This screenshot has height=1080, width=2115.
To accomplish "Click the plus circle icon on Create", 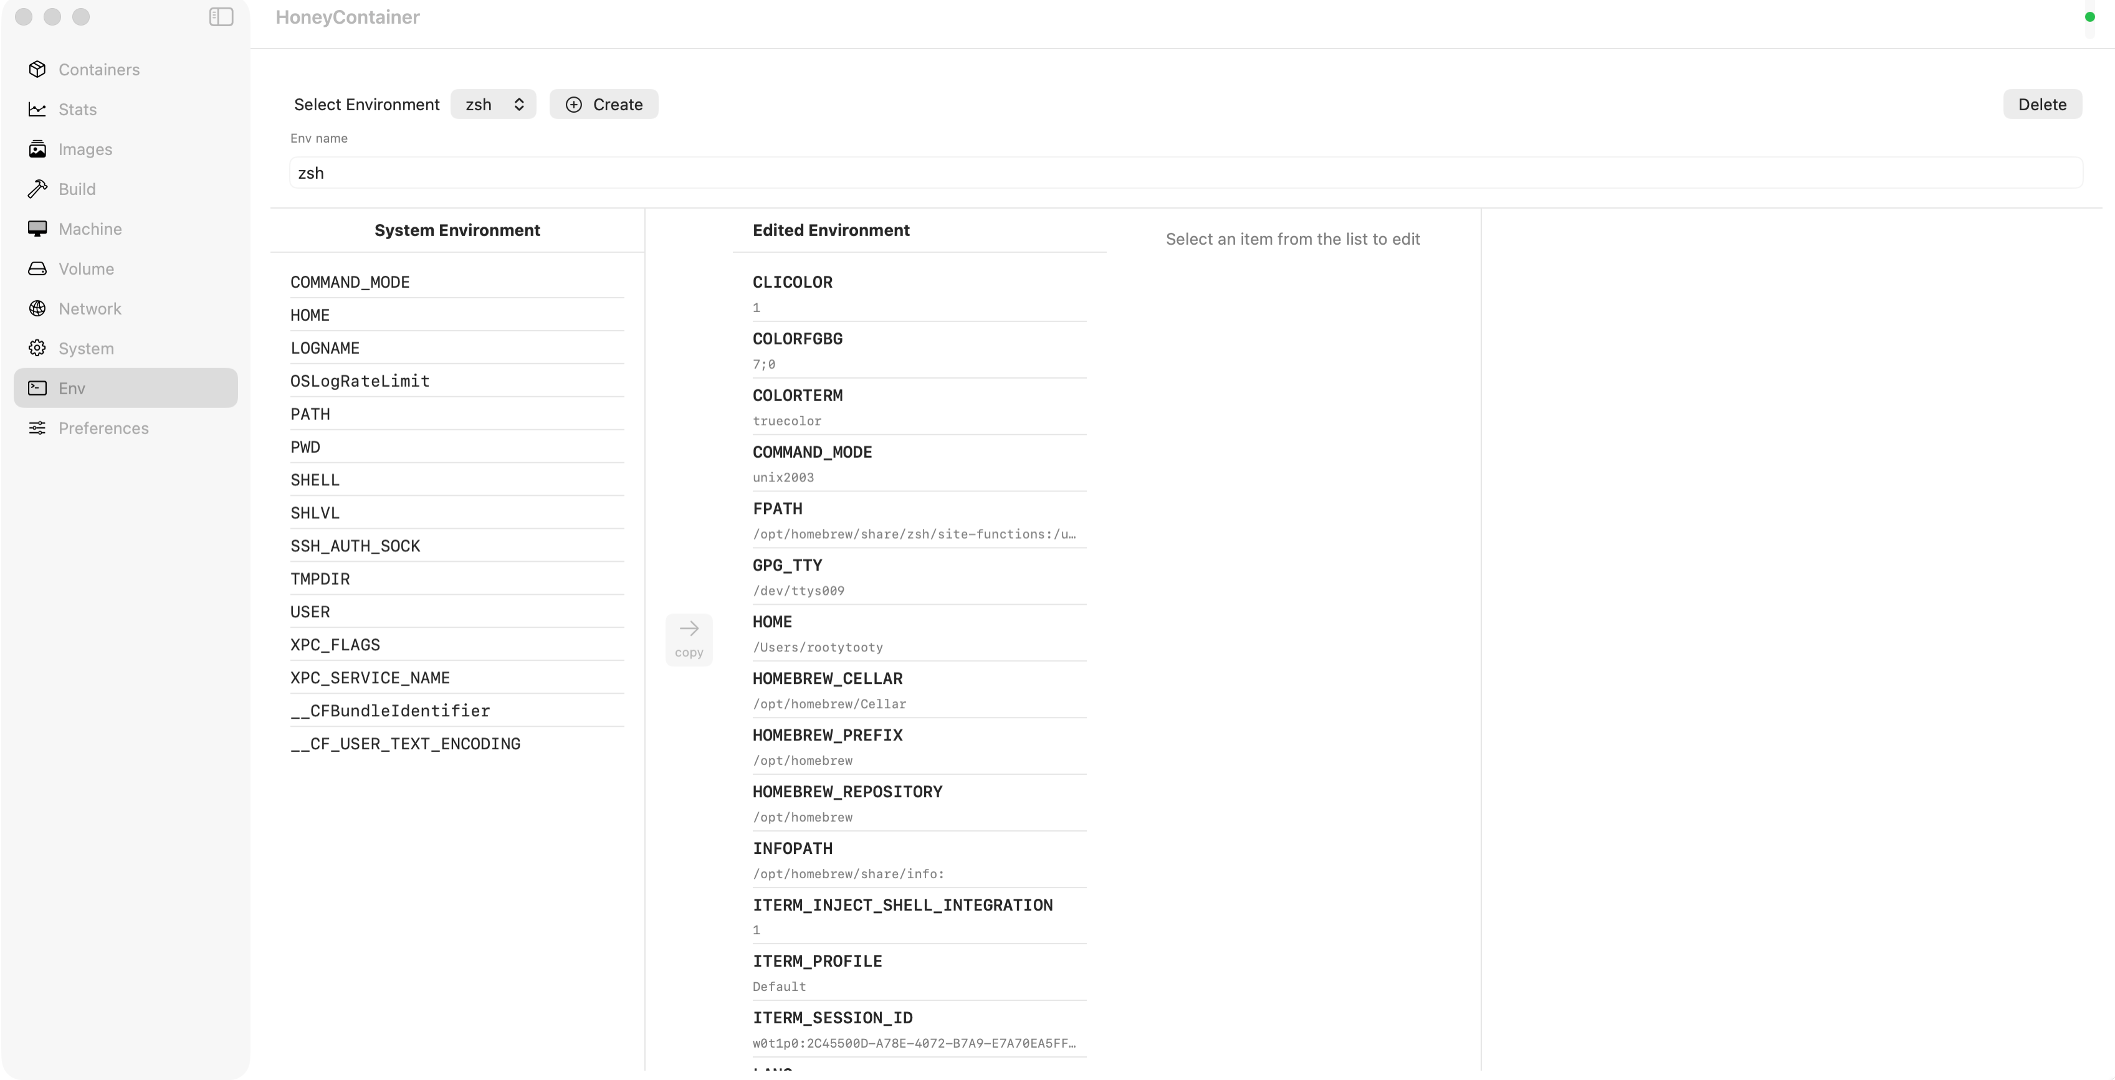I will [574, 104].
